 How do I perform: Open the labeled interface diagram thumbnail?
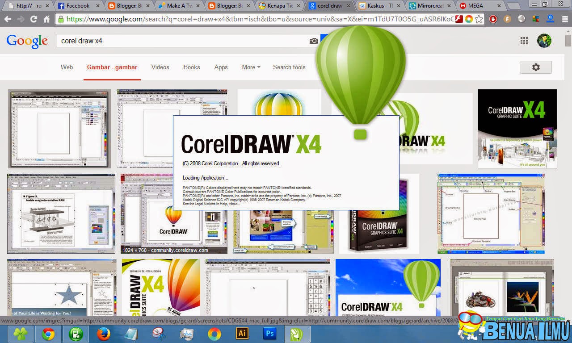[491, 214]
